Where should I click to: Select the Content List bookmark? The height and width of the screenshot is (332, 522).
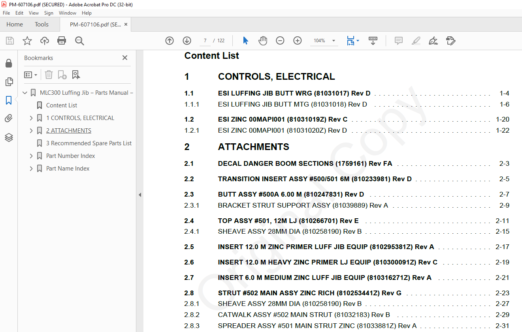coord(62,105)
